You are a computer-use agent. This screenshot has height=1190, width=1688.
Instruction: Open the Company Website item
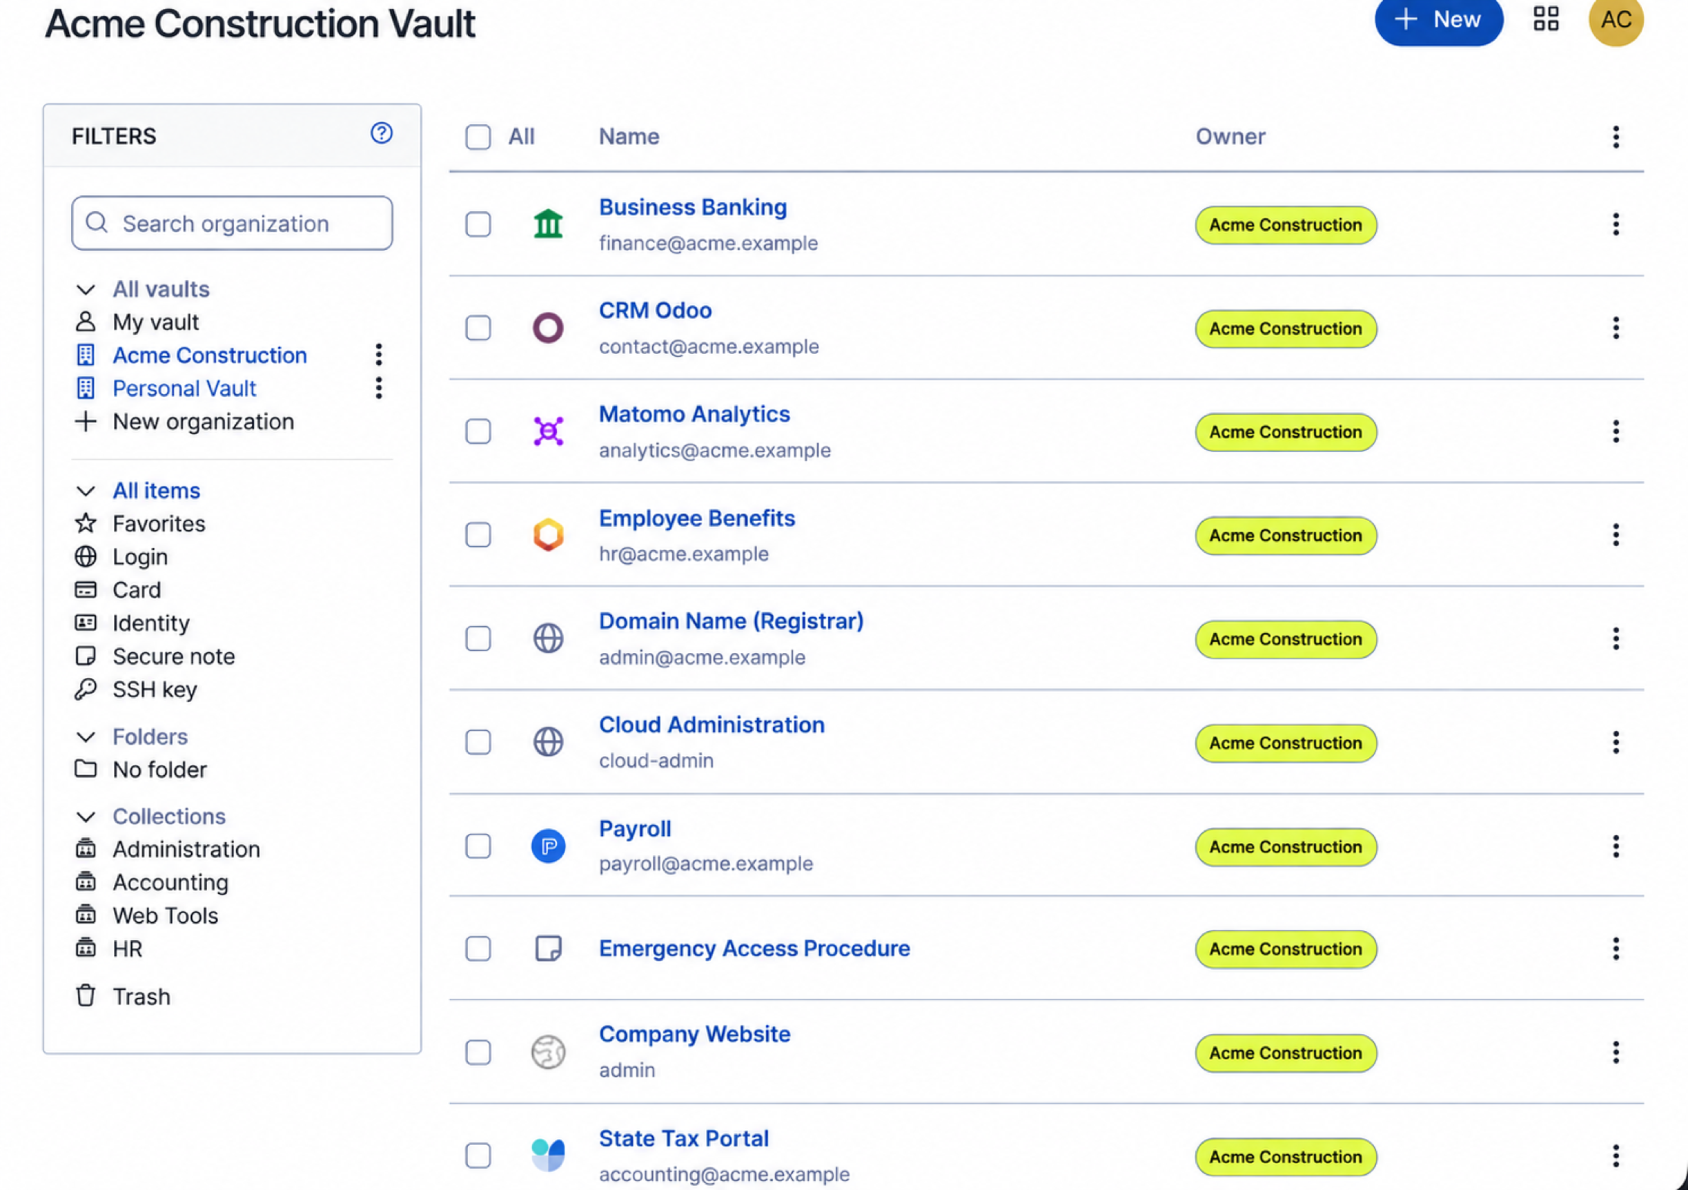695,1034
